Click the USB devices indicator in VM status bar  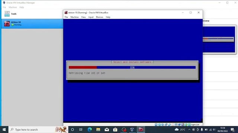point(170,125)
